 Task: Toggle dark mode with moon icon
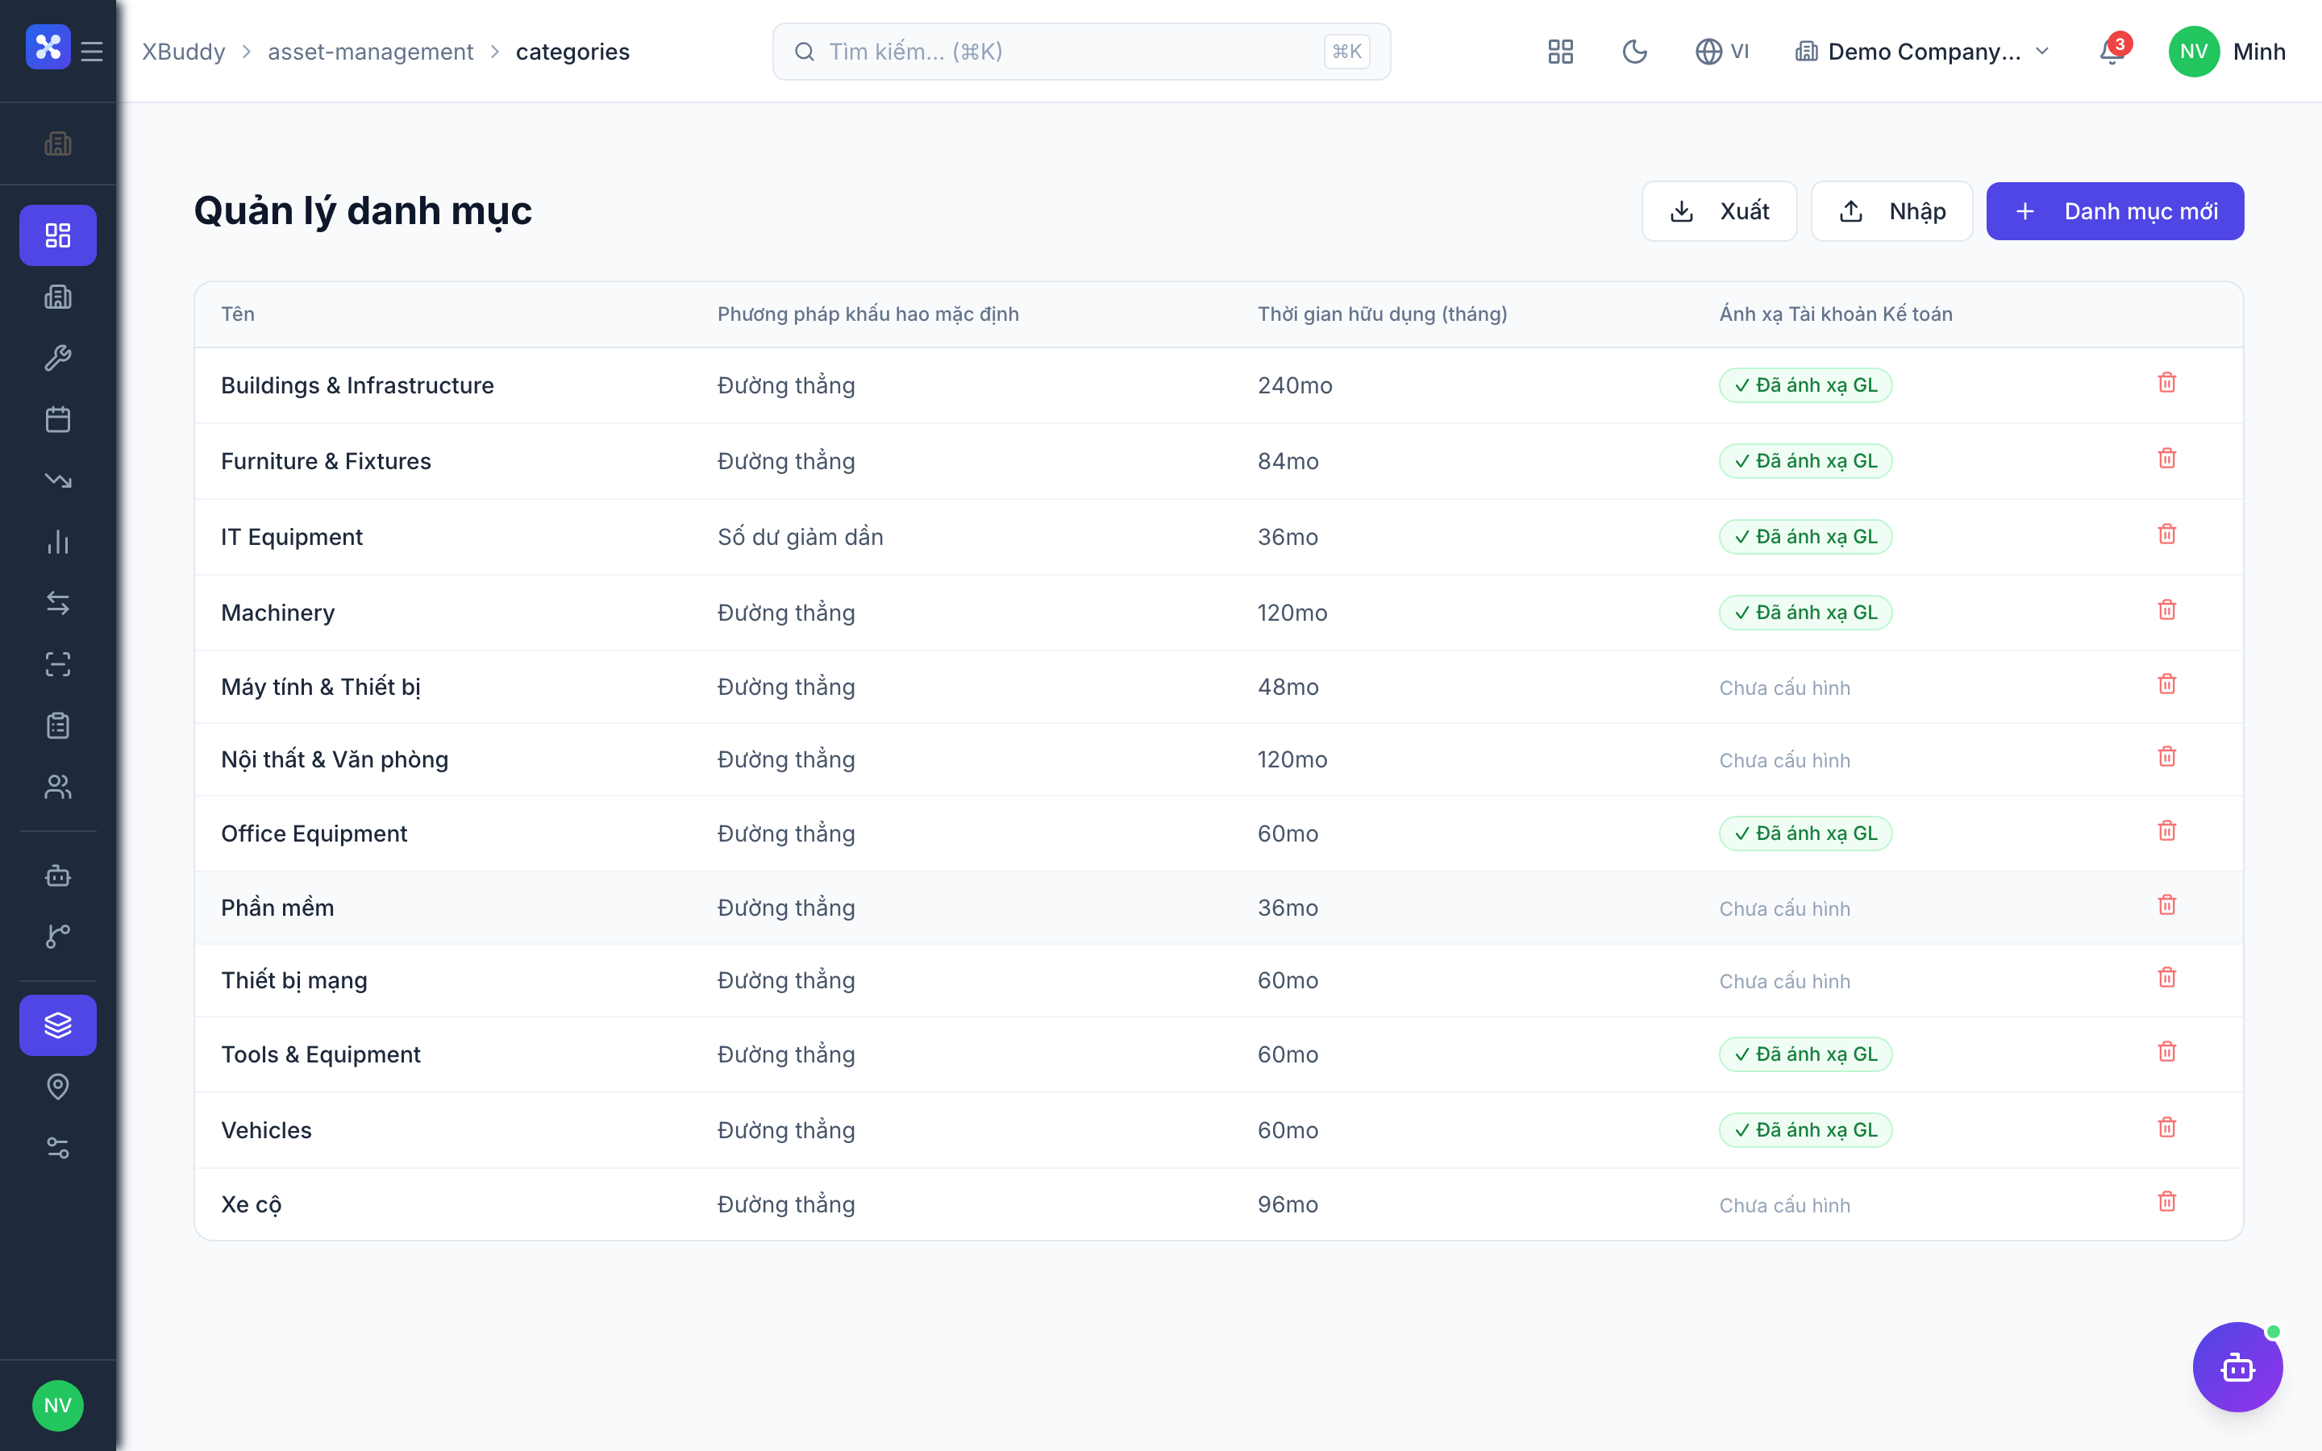pyautogui.click(x=1635, y=52)
